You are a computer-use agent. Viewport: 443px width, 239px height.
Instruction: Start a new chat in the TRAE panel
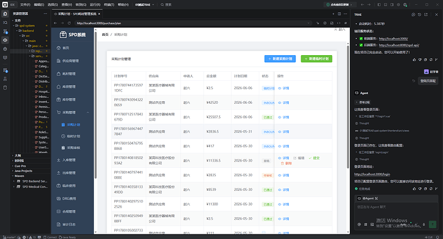(413, 14)
